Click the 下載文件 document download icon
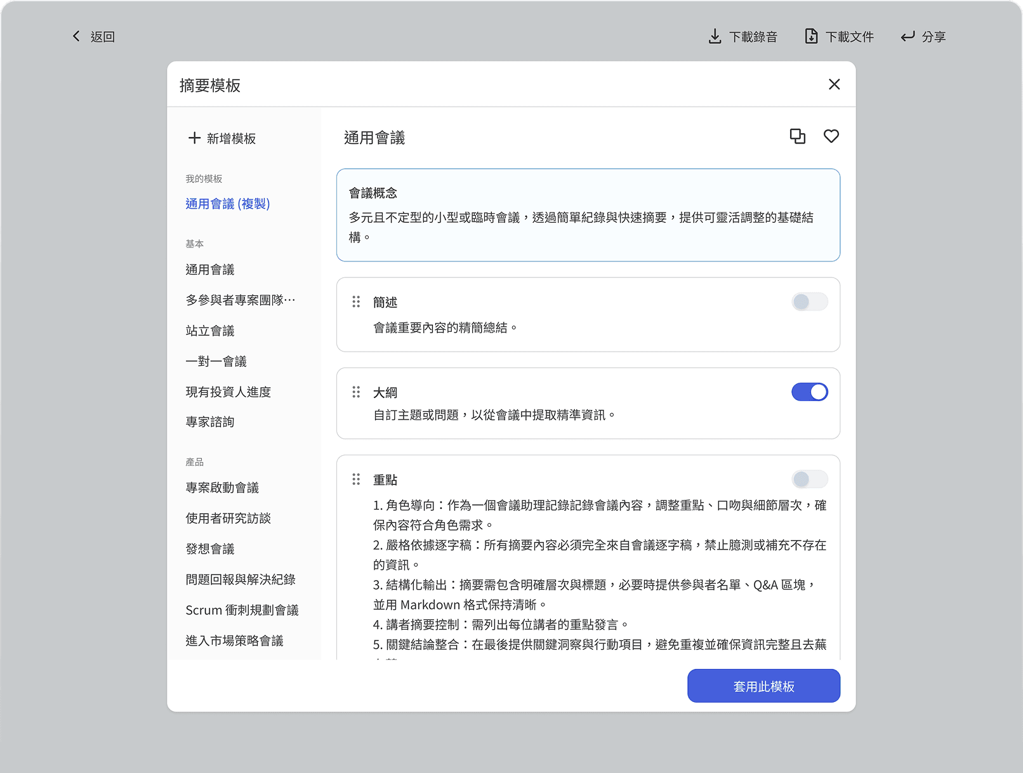The width and height of the screenshot is (1023, 773). 812,36
